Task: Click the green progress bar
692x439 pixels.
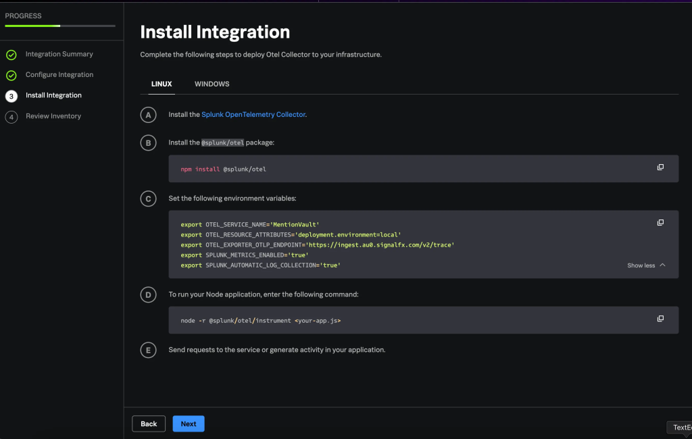Action: pos(32,26)
